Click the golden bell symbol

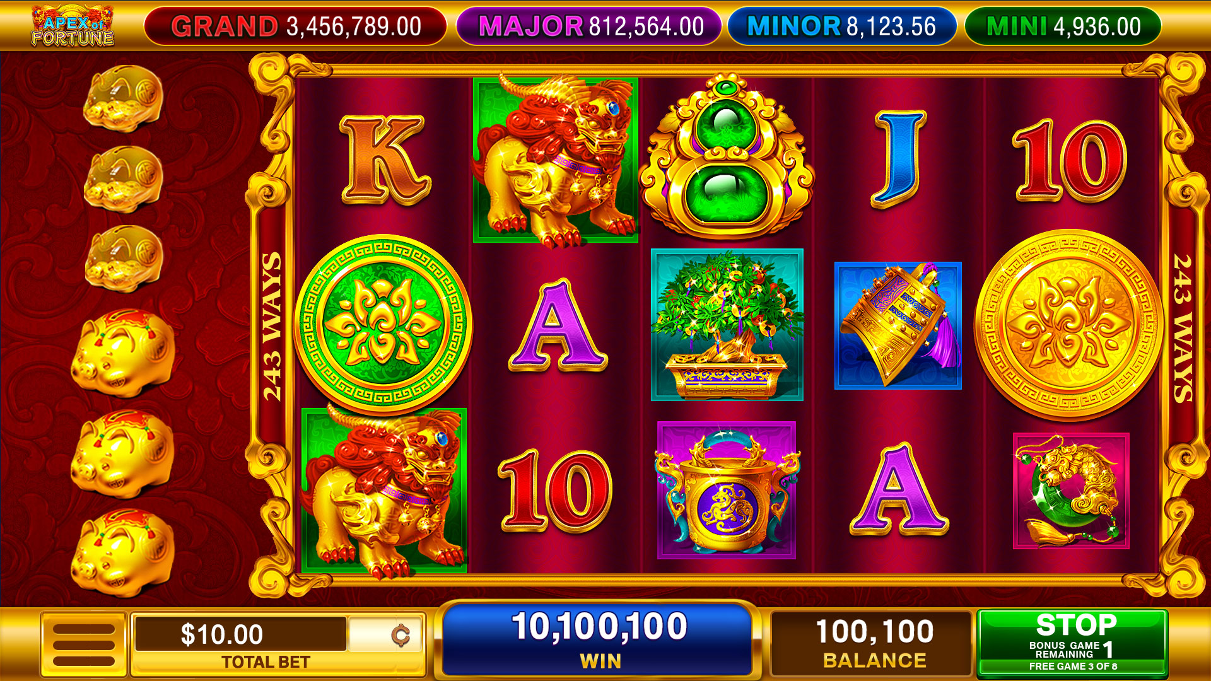(898, 325)
